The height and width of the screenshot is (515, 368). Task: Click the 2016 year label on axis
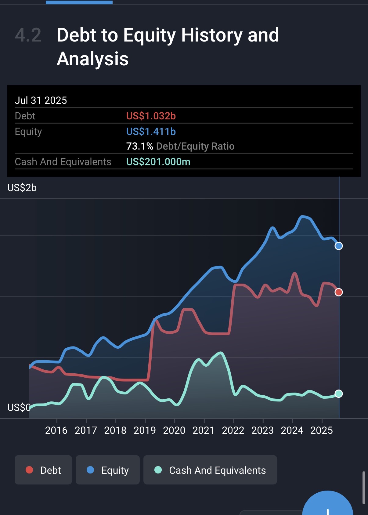pyautogui.click(x=56, y=430)
